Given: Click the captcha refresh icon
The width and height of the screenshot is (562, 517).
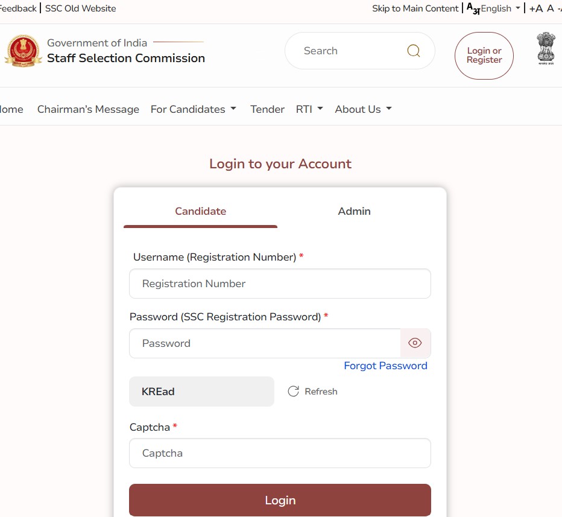Looking at the screenshot, I should click(x=293, y=392).
